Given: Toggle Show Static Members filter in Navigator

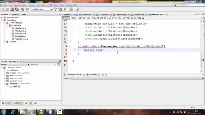Looking at the screenshot, I should tap(12, 103).
